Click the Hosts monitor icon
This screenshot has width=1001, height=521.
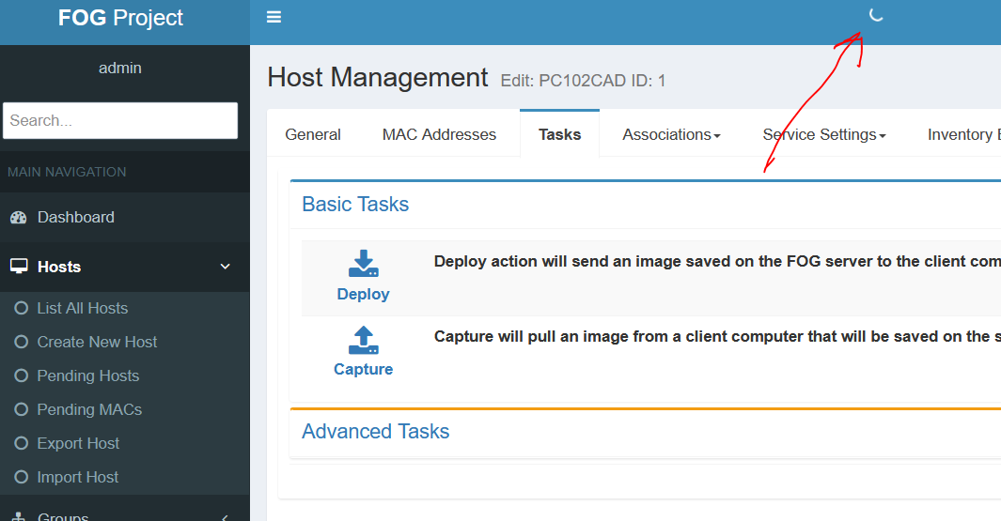point(19,267)
